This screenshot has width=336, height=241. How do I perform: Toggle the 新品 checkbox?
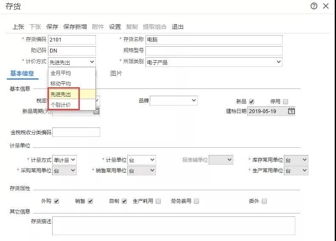pos(252,102)
